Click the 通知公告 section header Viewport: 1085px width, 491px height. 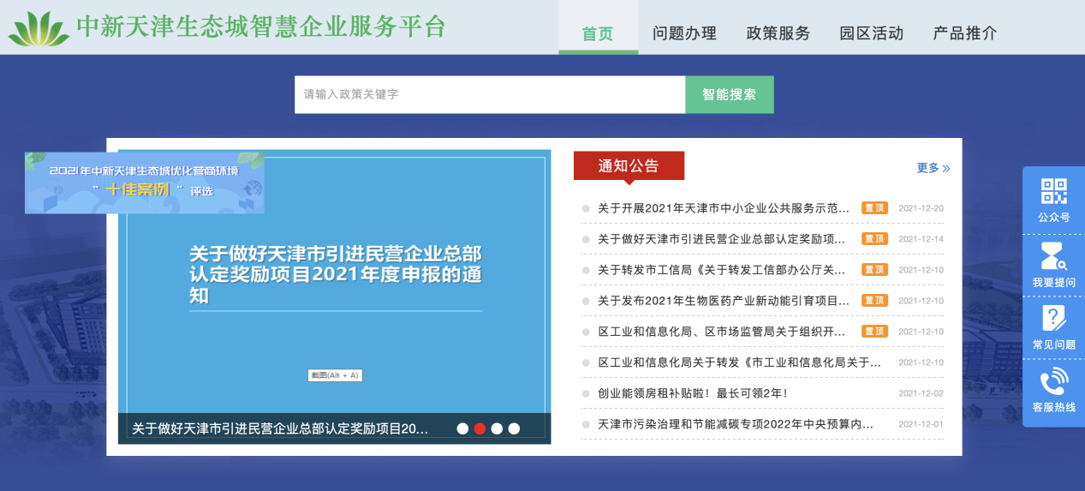pos(629,165)
